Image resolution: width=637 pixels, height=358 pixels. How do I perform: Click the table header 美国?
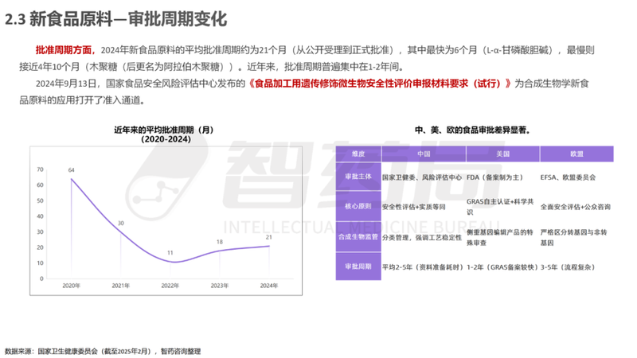coord(503,154)
